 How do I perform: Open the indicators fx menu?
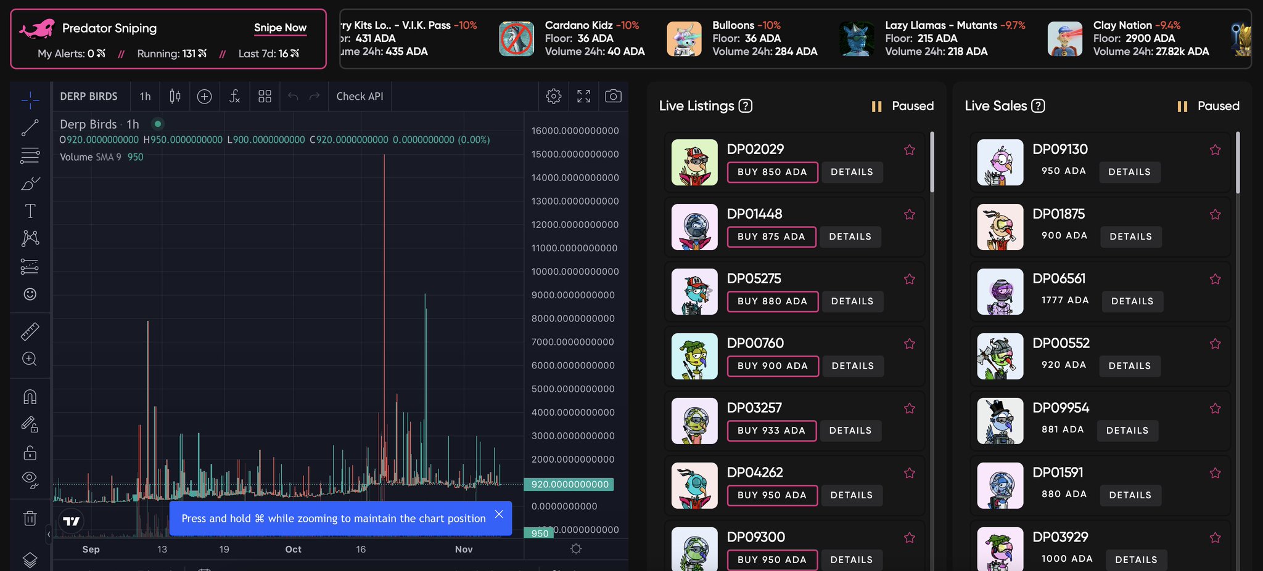coord(234,96)
